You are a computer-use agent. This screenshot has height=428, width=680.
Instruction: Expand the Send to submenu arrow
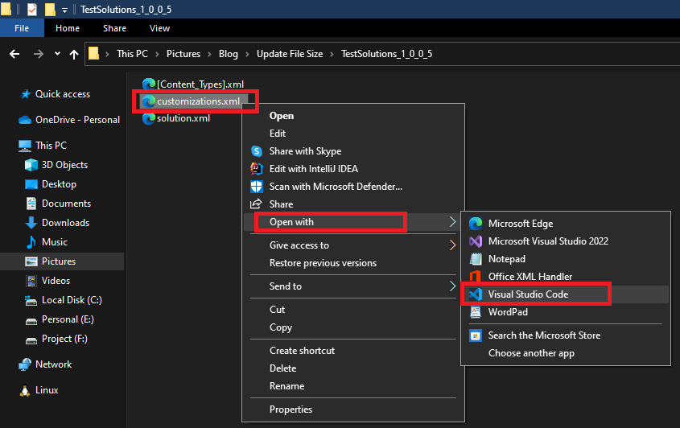click(452, 286)
